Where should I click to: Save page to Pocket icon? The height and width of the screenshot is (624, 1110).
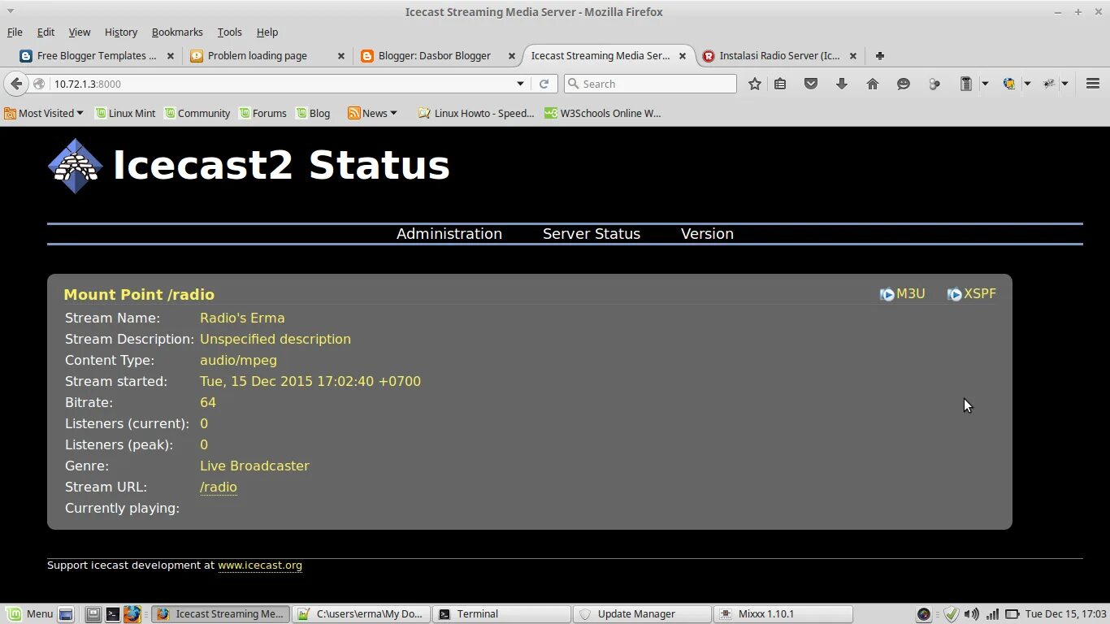coord(811,84)
